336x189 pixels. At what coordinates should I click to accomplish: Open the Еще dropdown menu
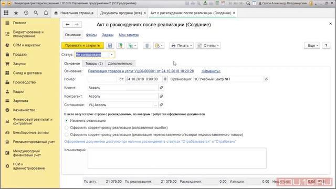click(312, 46)
